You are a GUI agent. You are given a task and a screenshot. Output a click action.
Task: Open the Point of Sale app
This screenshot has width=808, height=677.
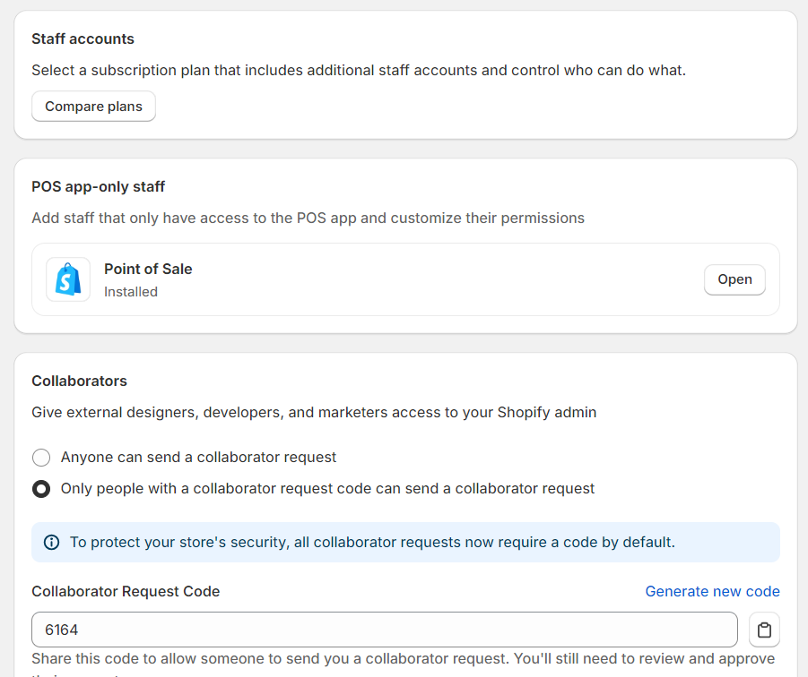734,279
